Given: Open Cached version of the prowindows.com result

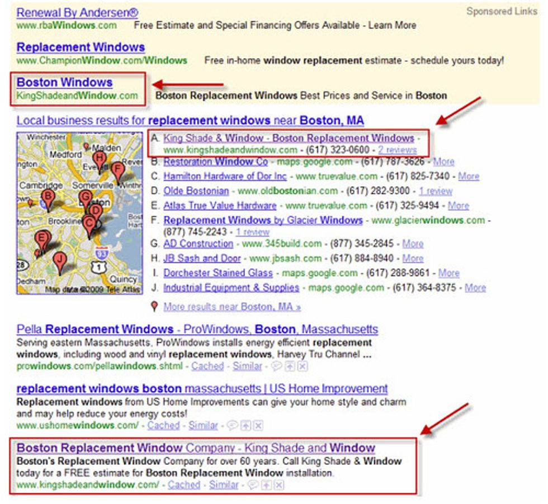Looking at the screenshot, I should pyautogui.click(x=207, y=367).
